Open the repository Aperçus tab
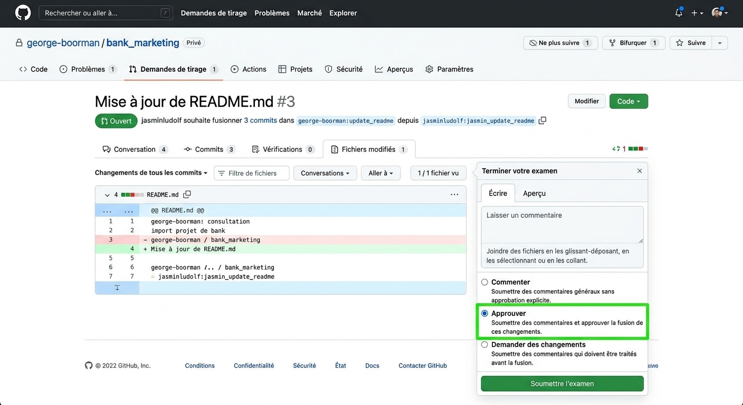The image size is (743, 405). click(x=394, y=69)
